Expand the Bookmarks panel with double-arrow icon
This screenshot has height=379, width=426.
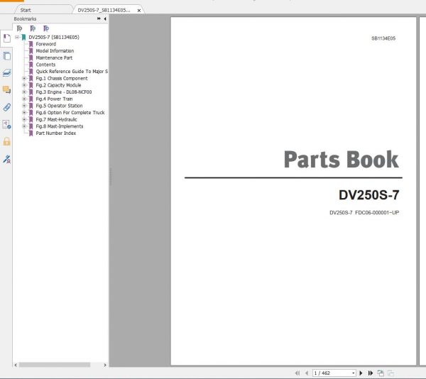pos(99,18)
